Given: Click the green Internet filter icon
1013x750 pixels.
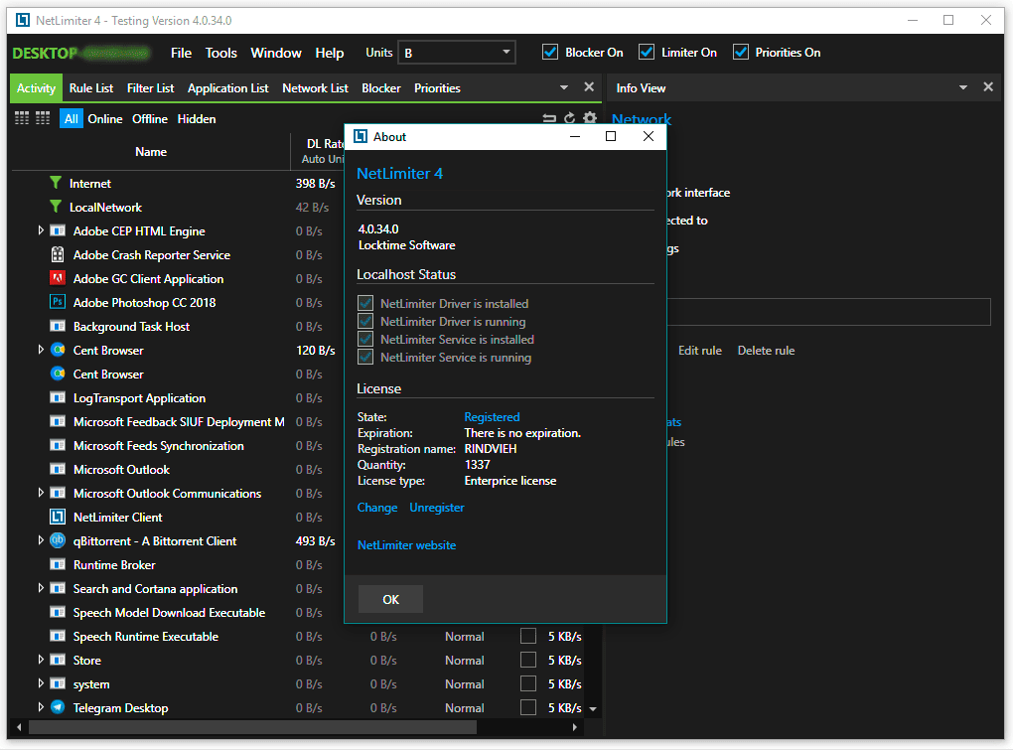Looking at the screenshot, I should (56, 184).
